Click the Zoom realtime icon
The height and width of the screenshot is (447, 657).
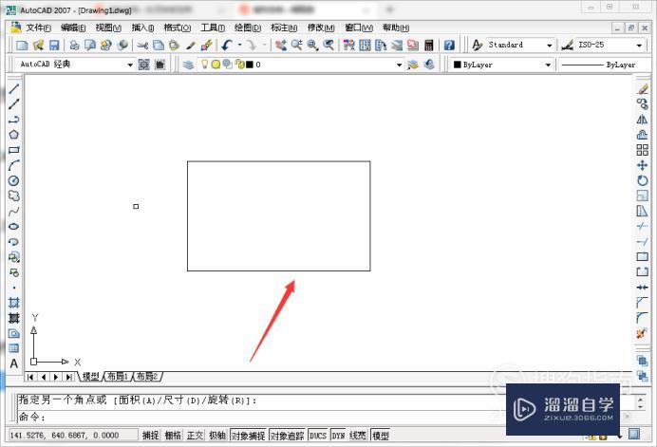tap(296, 45)
